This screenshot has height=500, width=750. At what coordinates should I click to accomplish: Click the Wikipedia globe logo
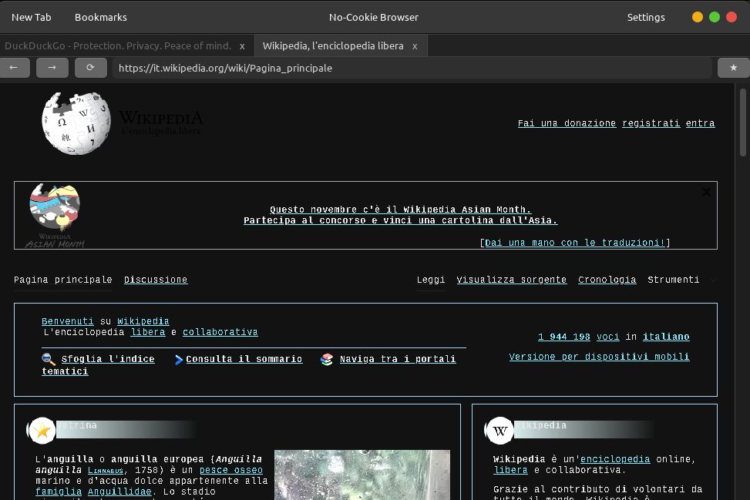click(76, 123)
